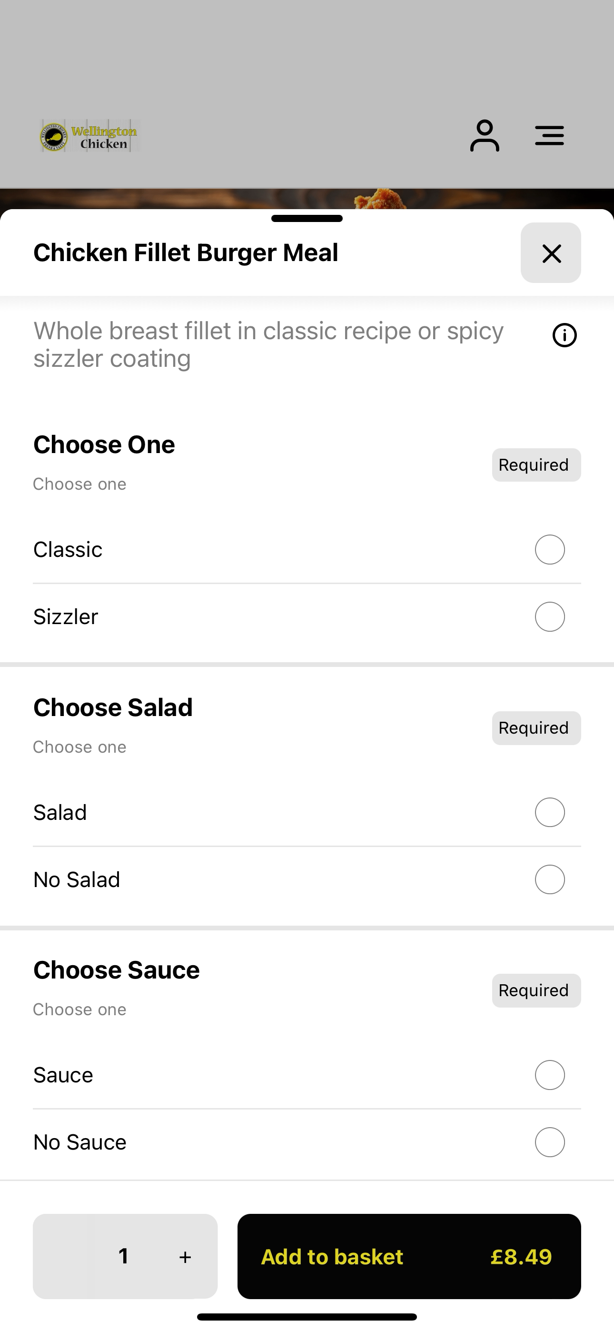The image size is (614, 1332).
Task: Click the £8.49 price on basket button
Action: coord(521,1257)
